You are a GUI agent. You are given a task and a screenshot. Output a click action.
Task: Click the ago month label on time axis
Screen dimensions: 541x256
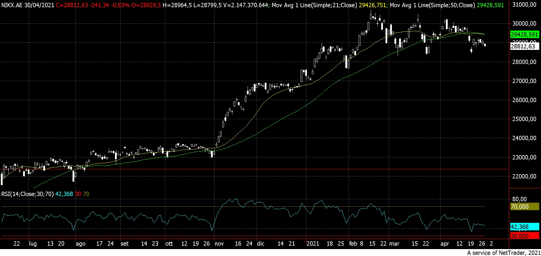[80, 244]
